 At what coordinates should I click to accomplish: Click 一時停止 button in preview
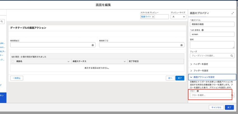(17, 78)
